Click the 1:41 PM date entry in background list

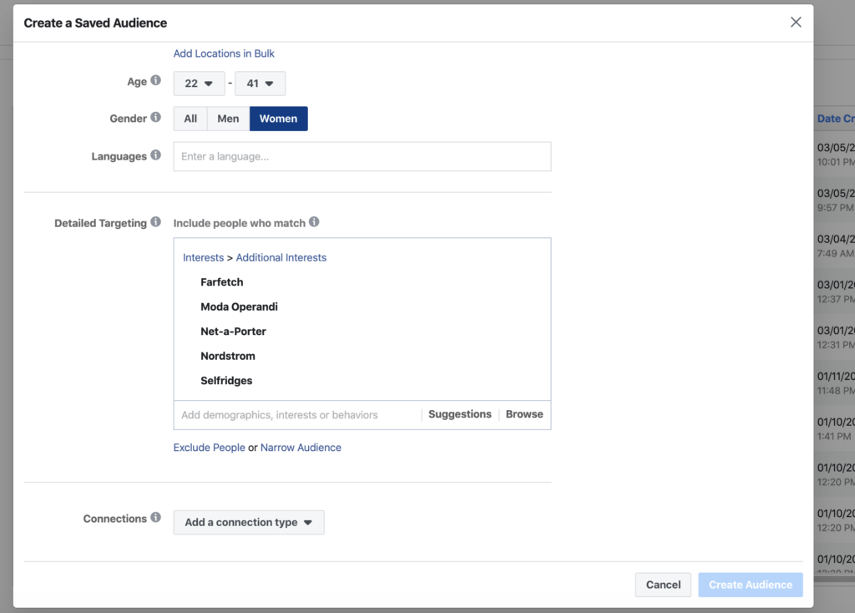tap(836, 430)
